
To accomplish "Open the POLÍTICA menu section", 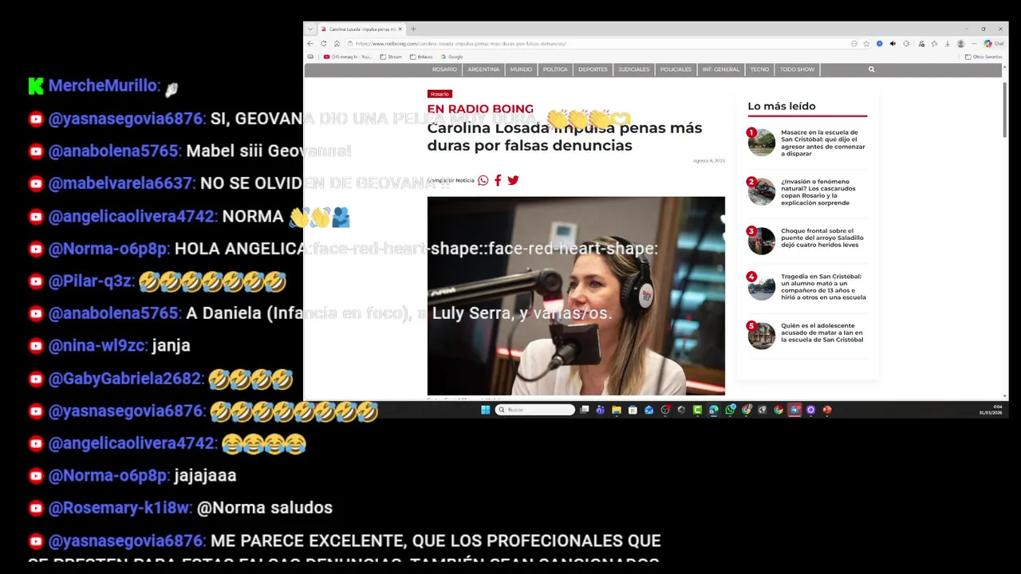I will click(555, 69).
